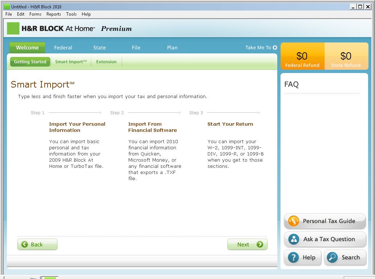
Task: Select the Extension sub-tab
Action: pyautogui.click(x=106, y=62)
